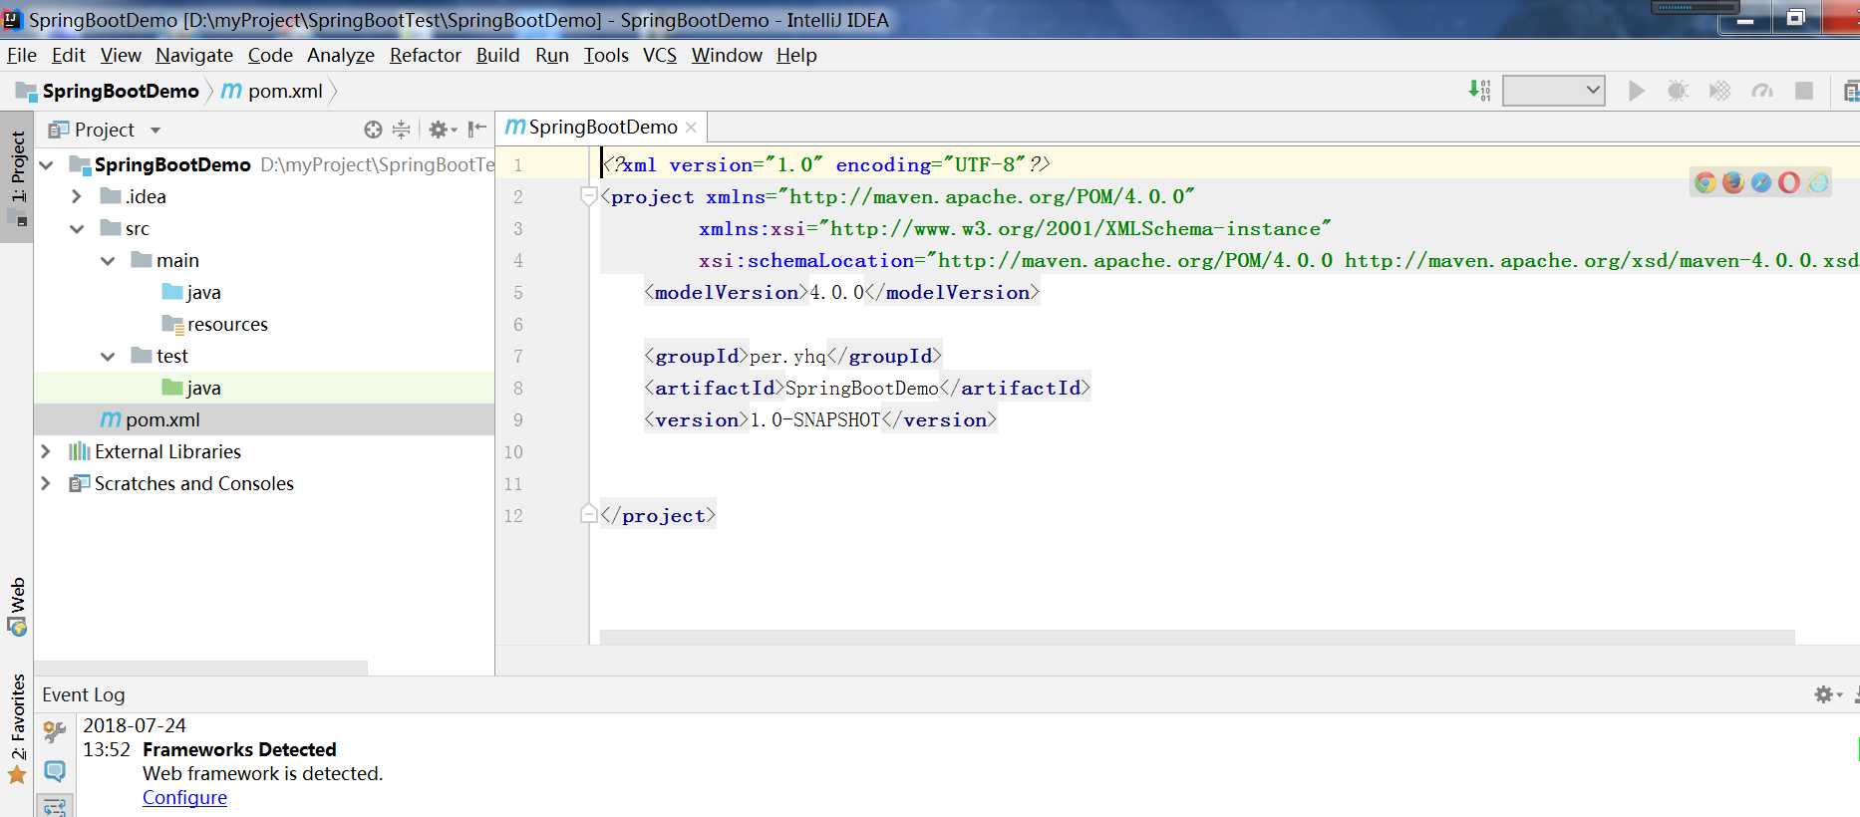Screen dimensions: 1860x817
Task: Click the Debug bug icon
Action: pyautogui.click(x=1678, y=91)
